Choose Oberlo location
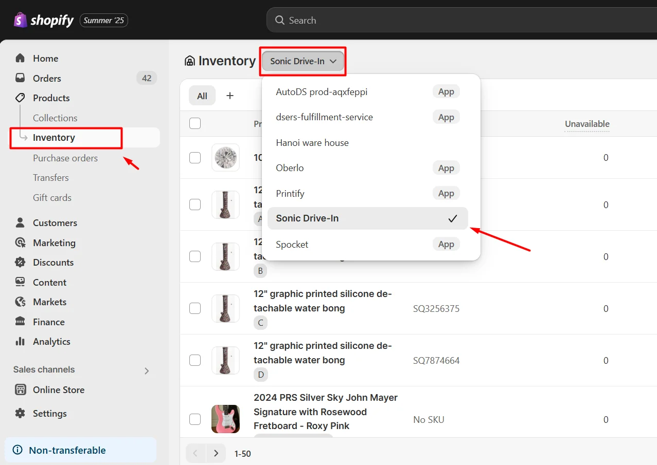The image size is (657, 465). click(368, 168)
